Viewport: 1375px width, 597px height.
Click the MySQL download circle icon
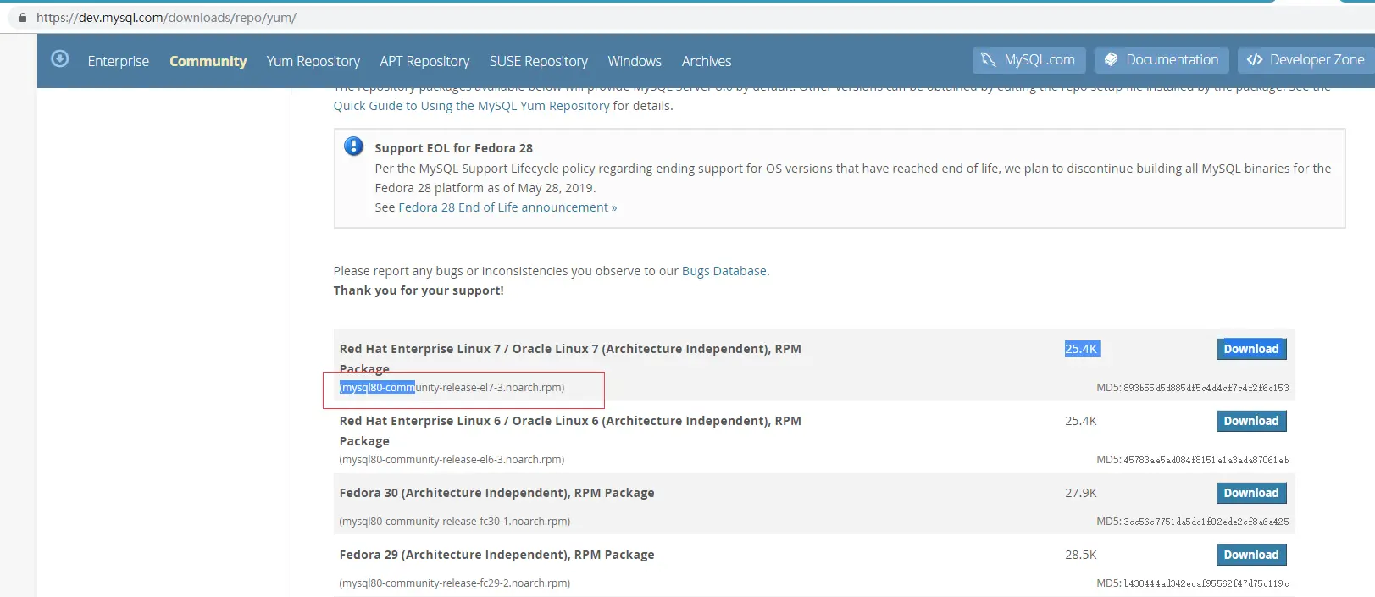(60, 58)
